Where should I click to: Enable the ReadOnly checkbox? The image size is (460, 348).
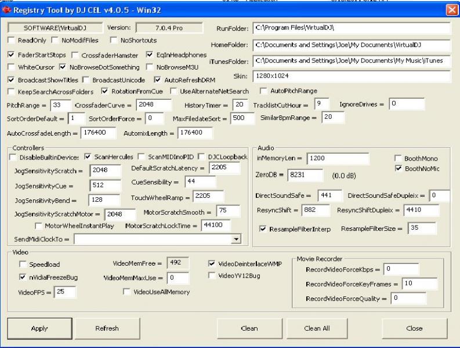pos(12,40)
